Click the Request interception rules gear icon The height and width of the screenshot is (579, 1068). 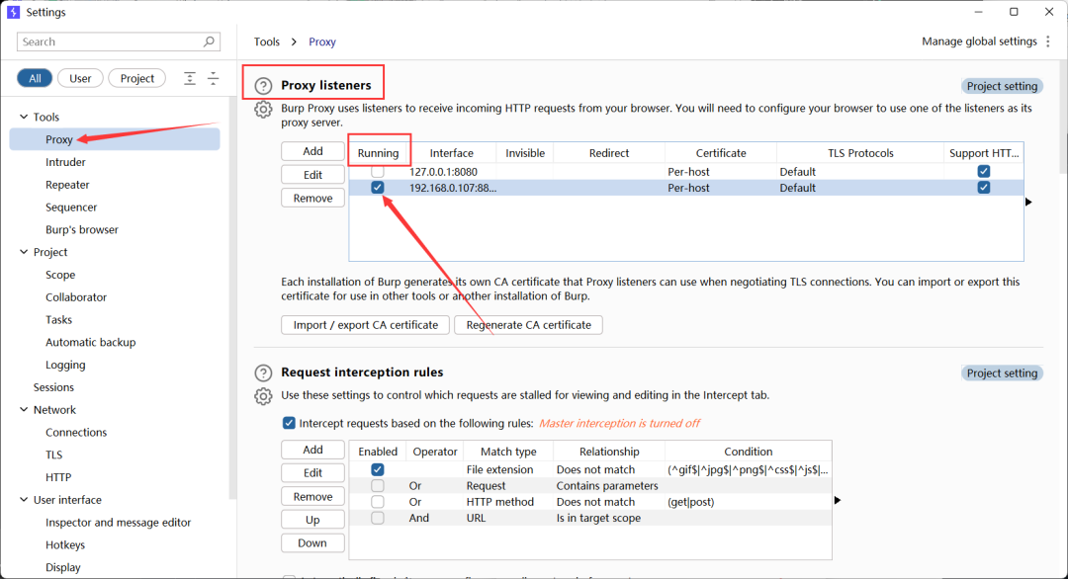(263, 396)
